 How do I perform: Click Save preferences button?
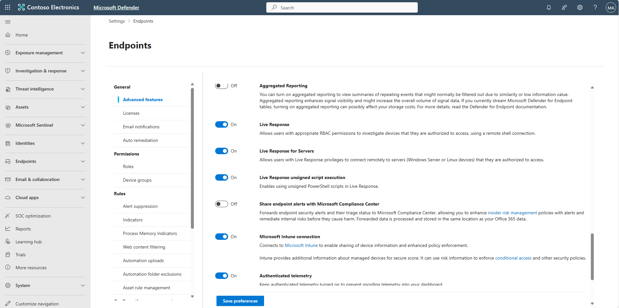point(240,301)
